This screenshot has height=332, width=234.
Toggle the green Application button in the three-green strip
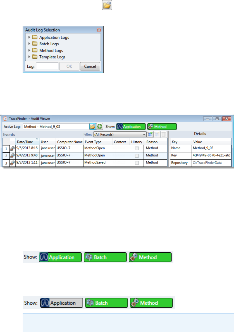click(x=61, y=257)
